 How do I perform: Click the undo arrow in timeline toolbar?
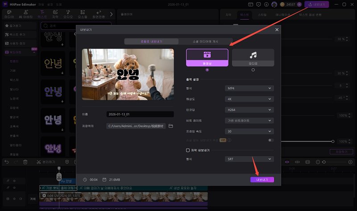pyautogui.click(x=6, y=162)
